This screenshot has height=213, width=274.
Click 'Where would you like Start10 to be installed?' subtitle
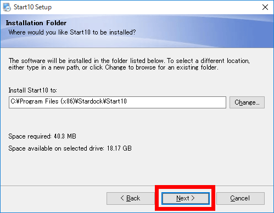[72, 32]
